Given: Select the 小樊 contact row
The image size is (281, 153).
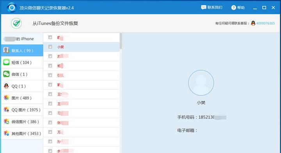Looking at the screenshot, I should pos(81,47).
